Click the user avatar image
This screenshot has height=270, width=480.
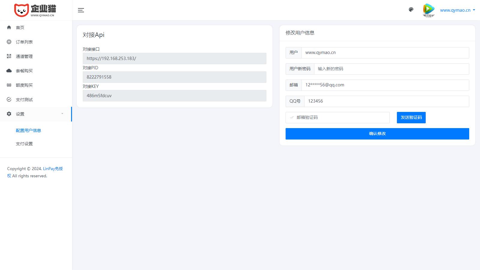point(429,10)
